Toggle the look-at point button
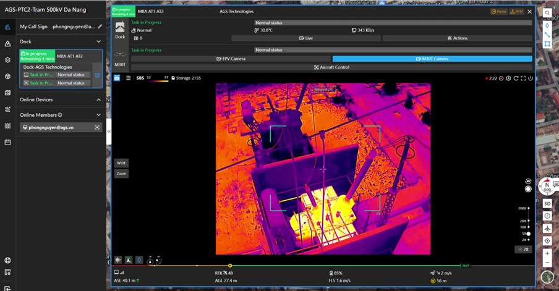Viewport: 559px width, 291px height. tap(129, 260)
